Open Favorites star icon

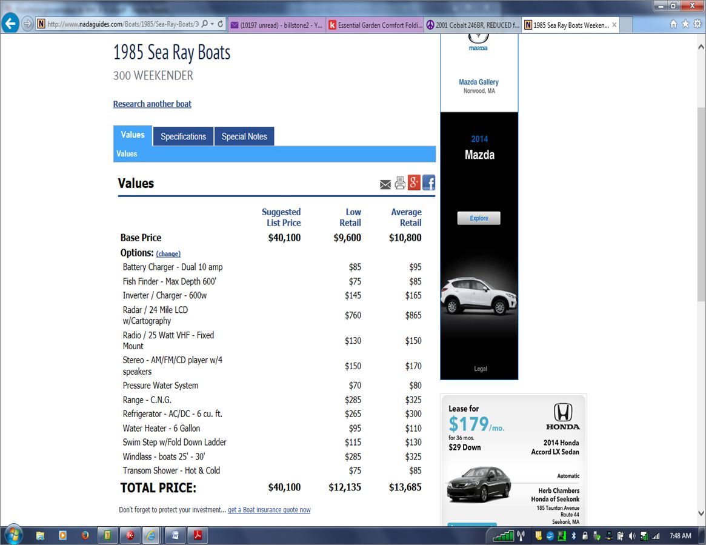[685, 24]
